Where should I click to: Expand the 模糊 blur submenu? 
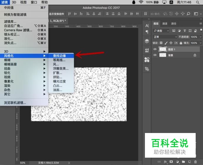(x=24, y=60)
